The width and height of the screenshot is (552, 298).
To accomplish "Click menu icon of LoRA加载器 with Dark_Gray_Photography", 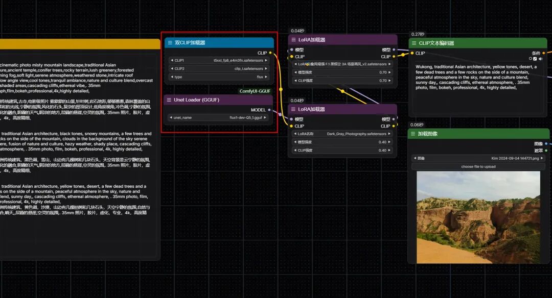I will pos(293,109).
